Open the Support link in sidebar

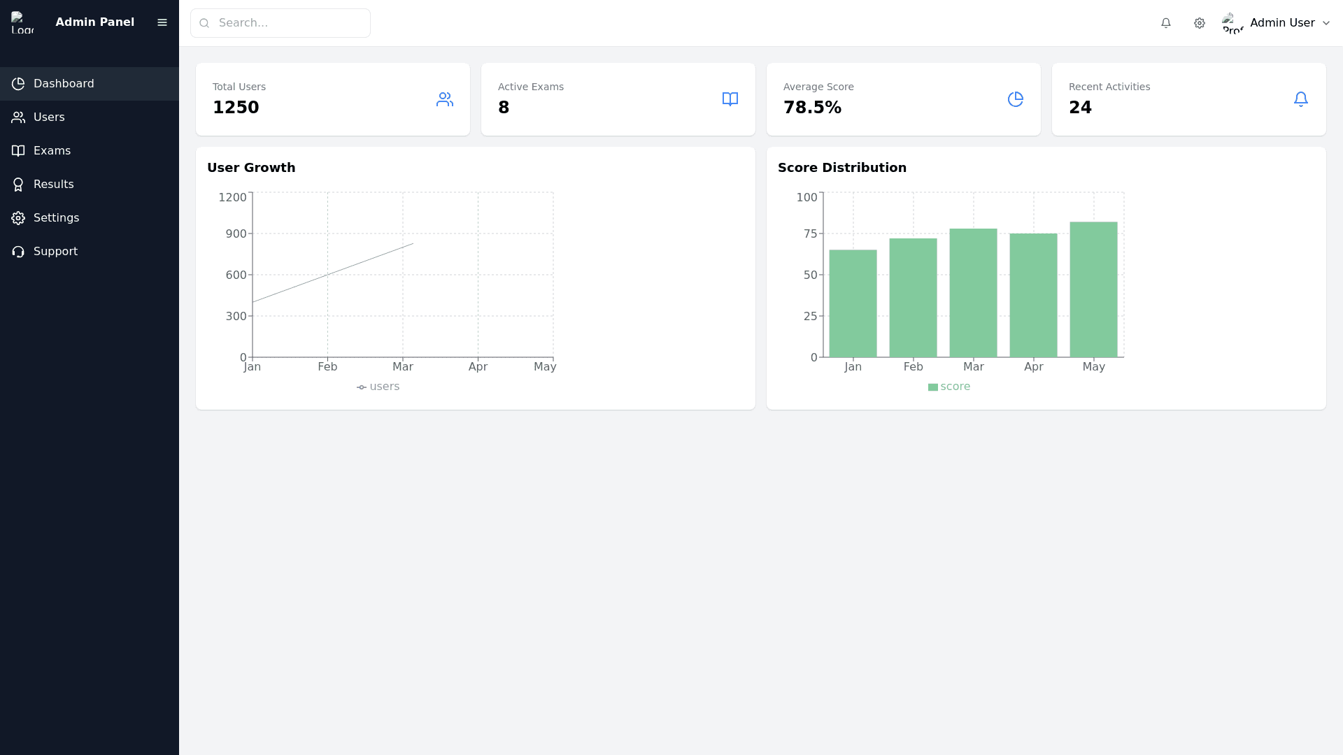pyautogui.click(x=55, y=252)
